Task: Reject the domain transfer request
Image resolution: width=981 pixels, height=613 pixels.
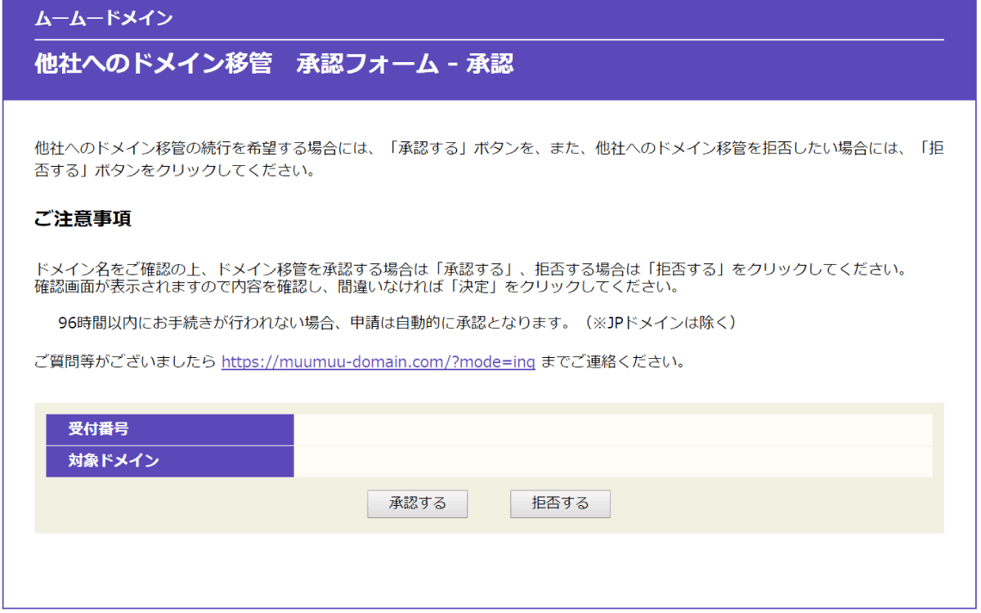Action: point(560,503)
